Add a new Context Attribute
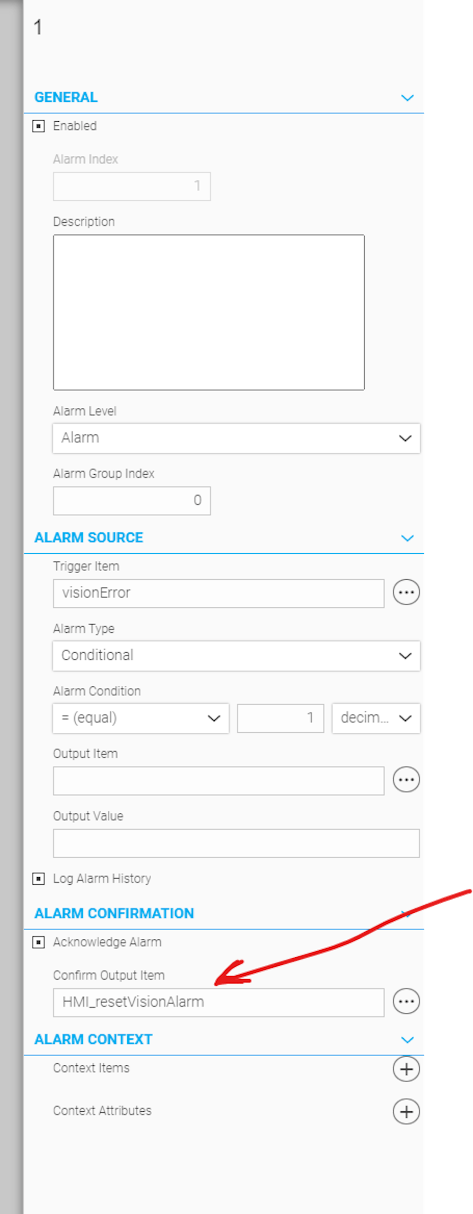 [406, 1111]
